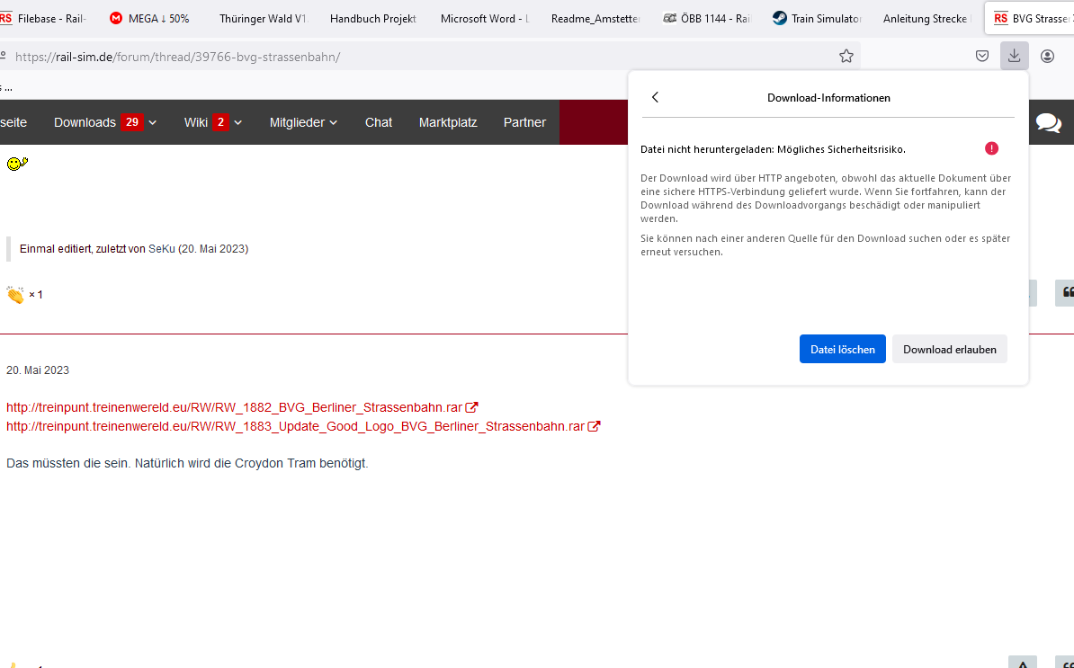This screenshot has width=1074, height=668.
Task: Open the Pocket save icon
Action: [982, 57]
